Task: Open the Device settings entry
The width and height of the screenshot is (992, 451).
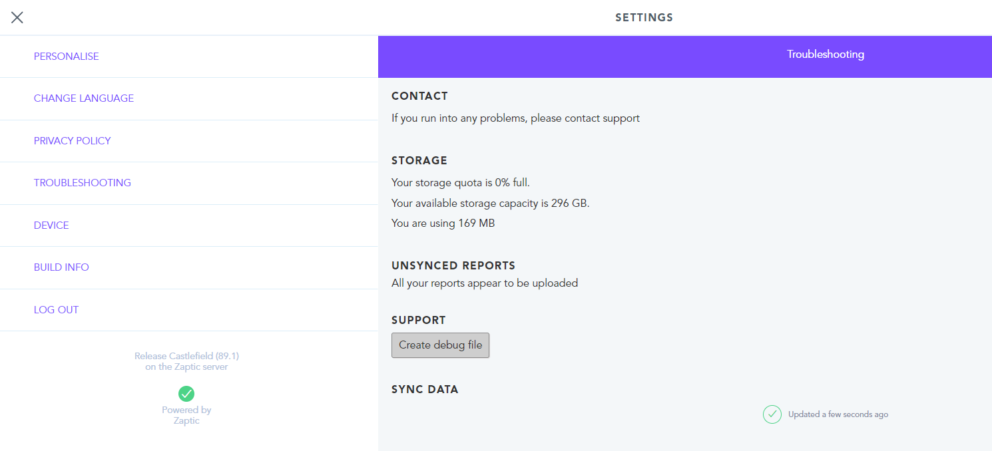Action: tap(189, 225)
